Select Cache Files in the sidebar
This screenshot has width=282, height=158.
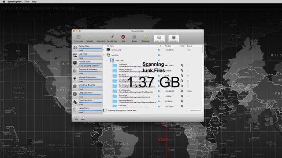[87, 48]
